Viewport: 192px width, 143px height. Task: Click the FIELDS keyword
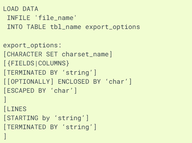[x=21, y=63]
